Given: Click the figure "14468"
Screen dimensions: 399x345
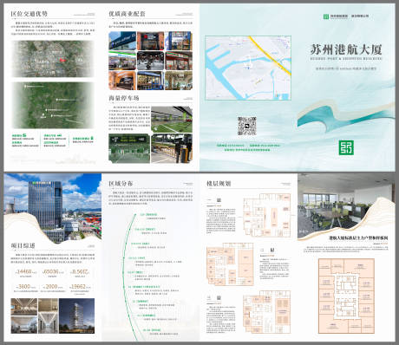Looking at the screenshot, I should pos(23,271).
